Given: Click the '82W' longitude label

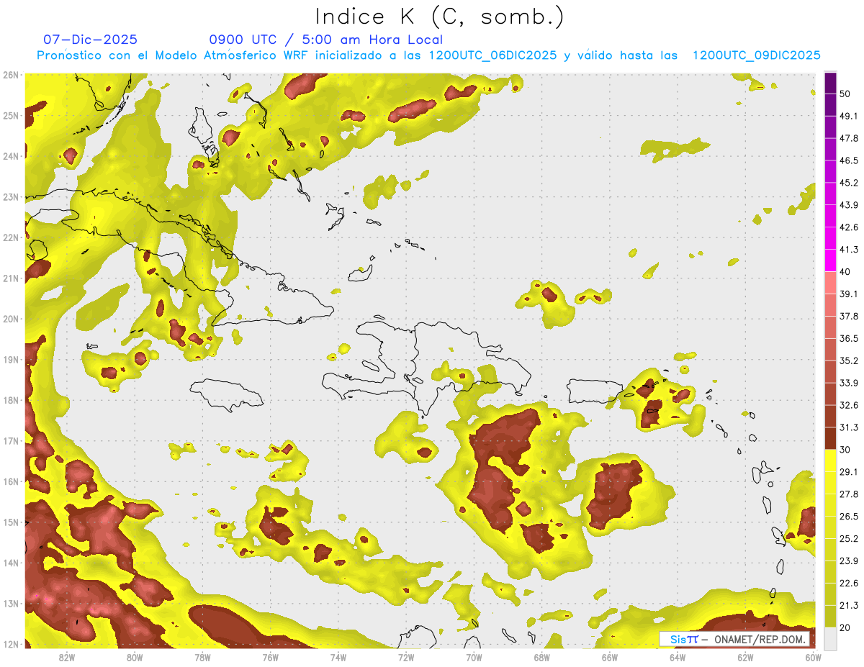Looking at the screenshot, I should [67, 657].
